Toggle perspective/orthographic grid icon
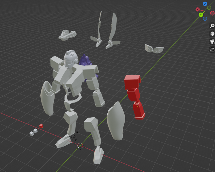The width and height of the screenshot is (215, 172). (212, 49)
